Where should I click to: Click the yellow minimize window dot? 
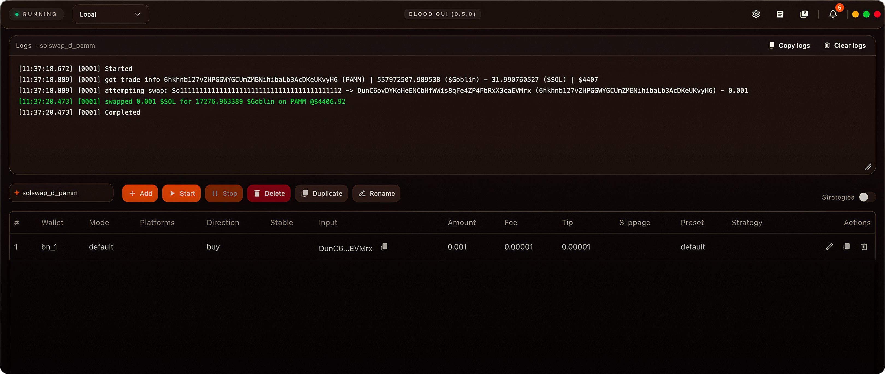tap(855, 14)
